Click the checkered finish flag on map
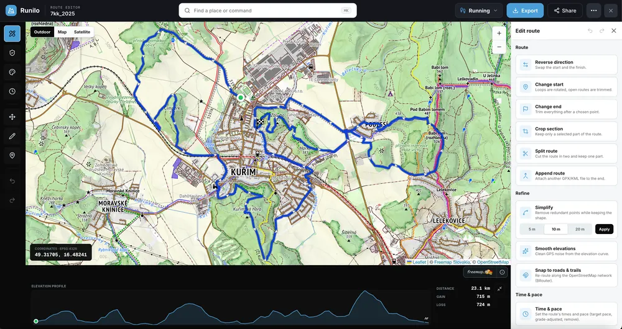 coord(260,122)
